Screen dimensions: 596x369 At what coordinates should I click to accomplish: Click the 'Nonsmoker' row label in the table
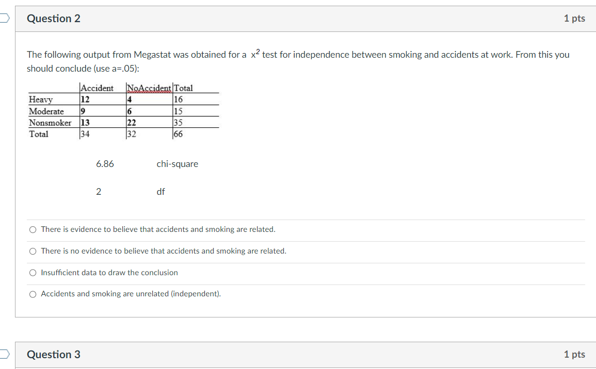50,123
